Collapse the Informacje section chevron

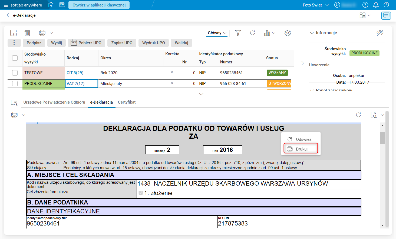(312, 33)
